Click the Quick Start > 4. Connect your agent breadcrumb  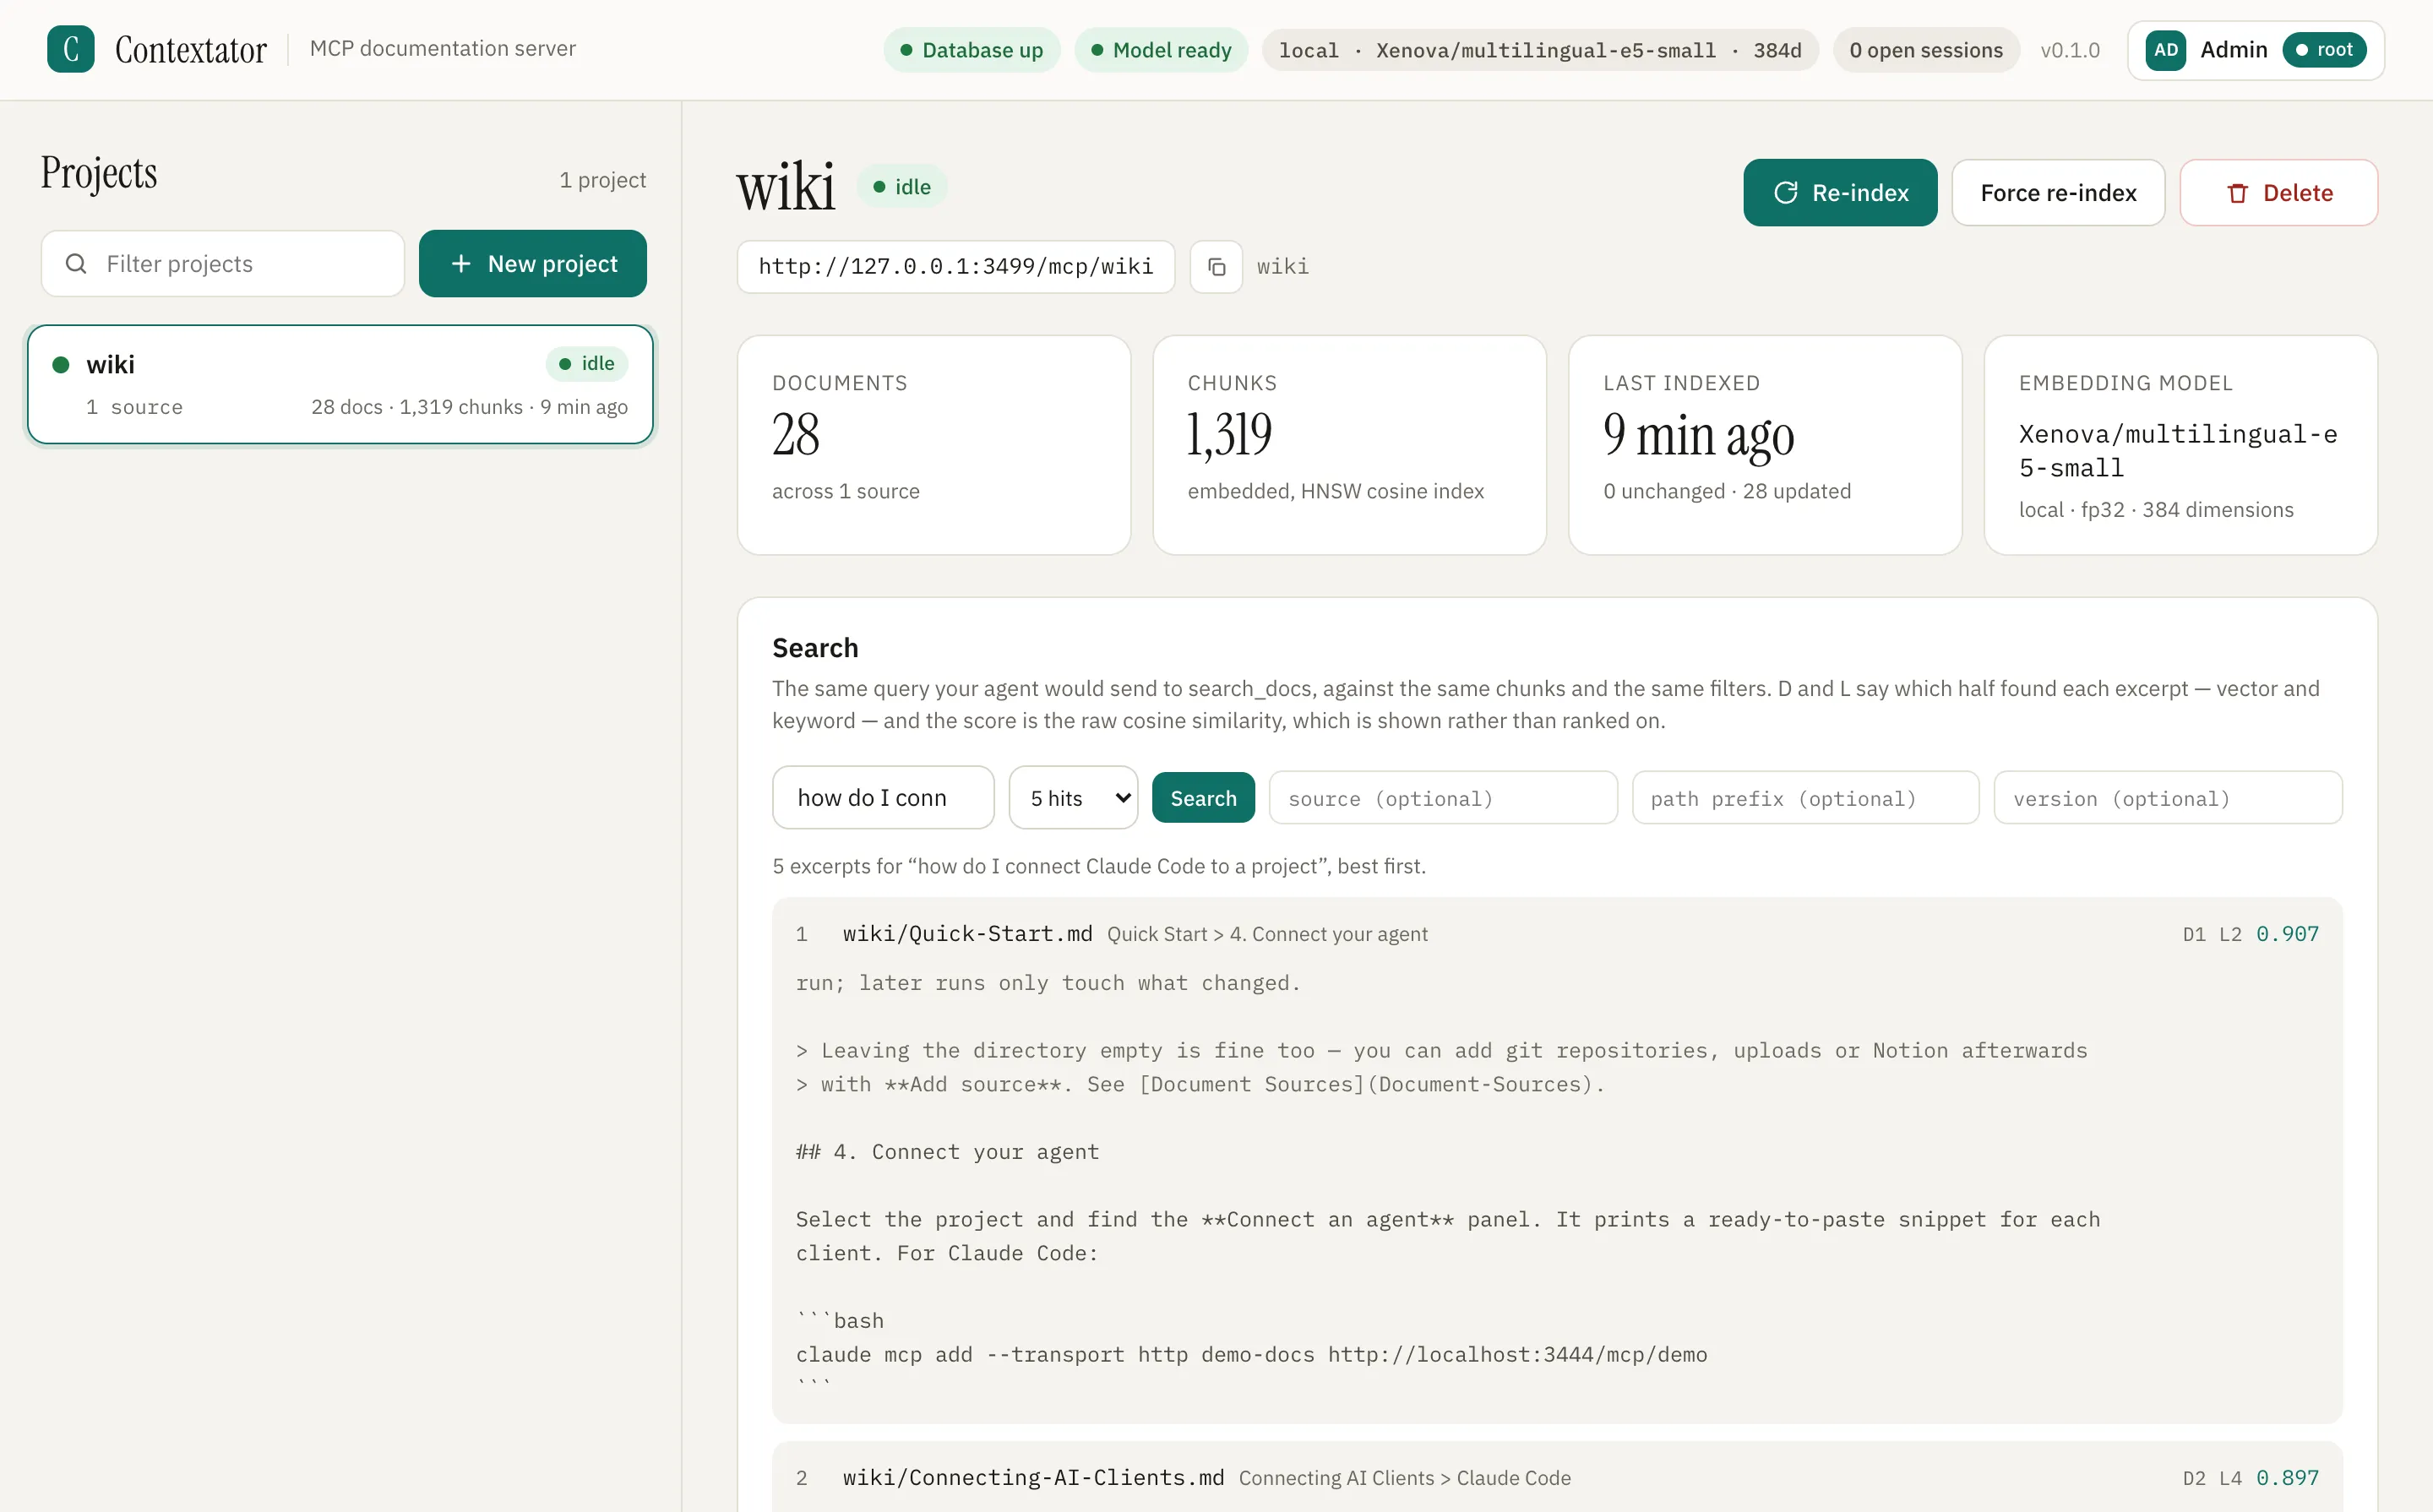[x=1267, y=934]
